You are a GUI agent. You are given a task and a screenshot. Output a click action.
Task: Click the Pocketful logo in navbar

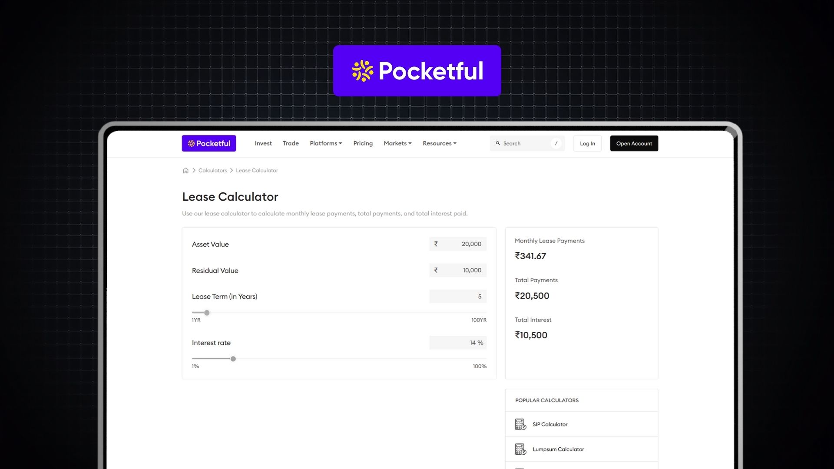(209, 143)
